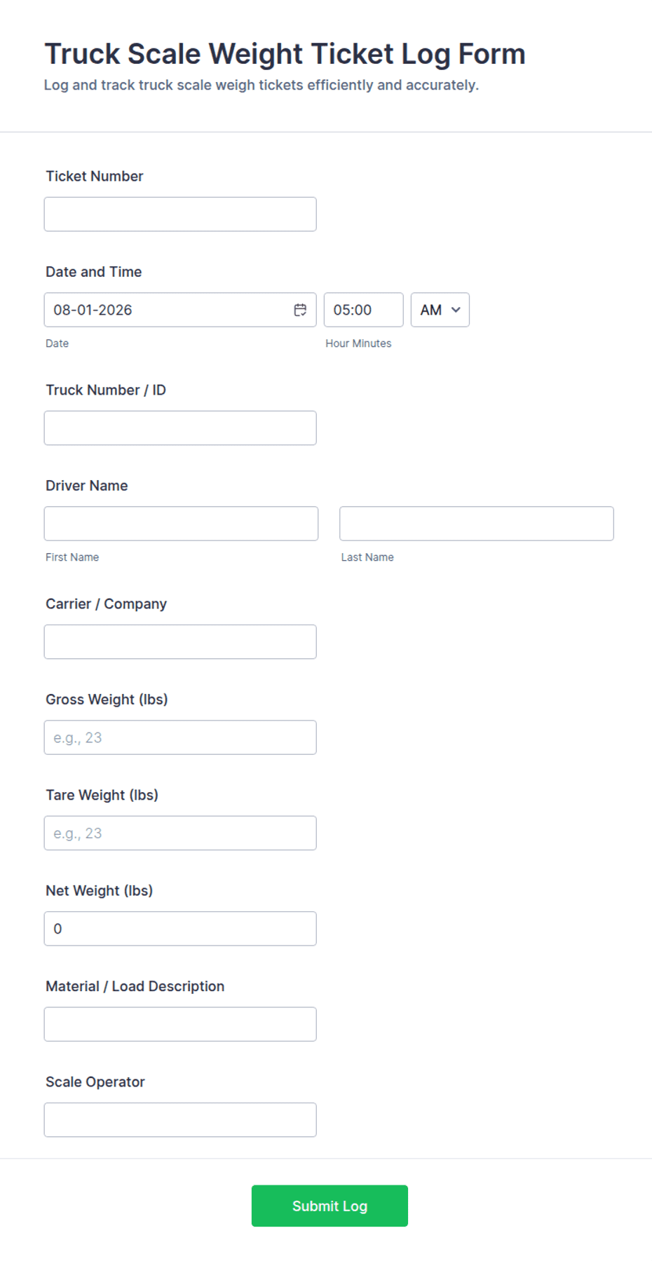Click the Material / Load Description field
Screen dimensions: 652x1261
[180, 1024]
